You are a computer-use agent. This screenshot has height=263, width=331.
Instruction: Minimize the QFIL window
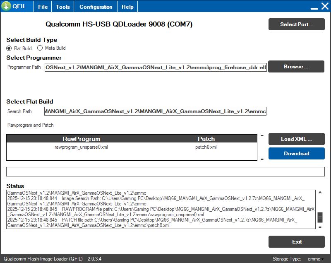(x=314, y=7)
